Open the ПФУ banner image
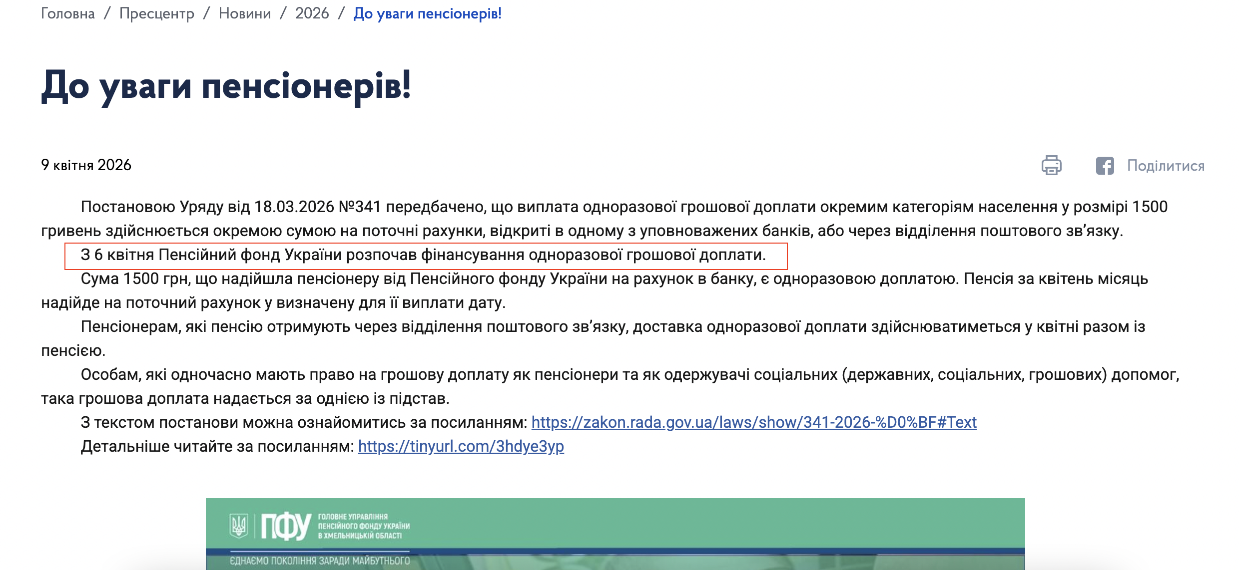1239x570 pixels. tap(615, 534)
